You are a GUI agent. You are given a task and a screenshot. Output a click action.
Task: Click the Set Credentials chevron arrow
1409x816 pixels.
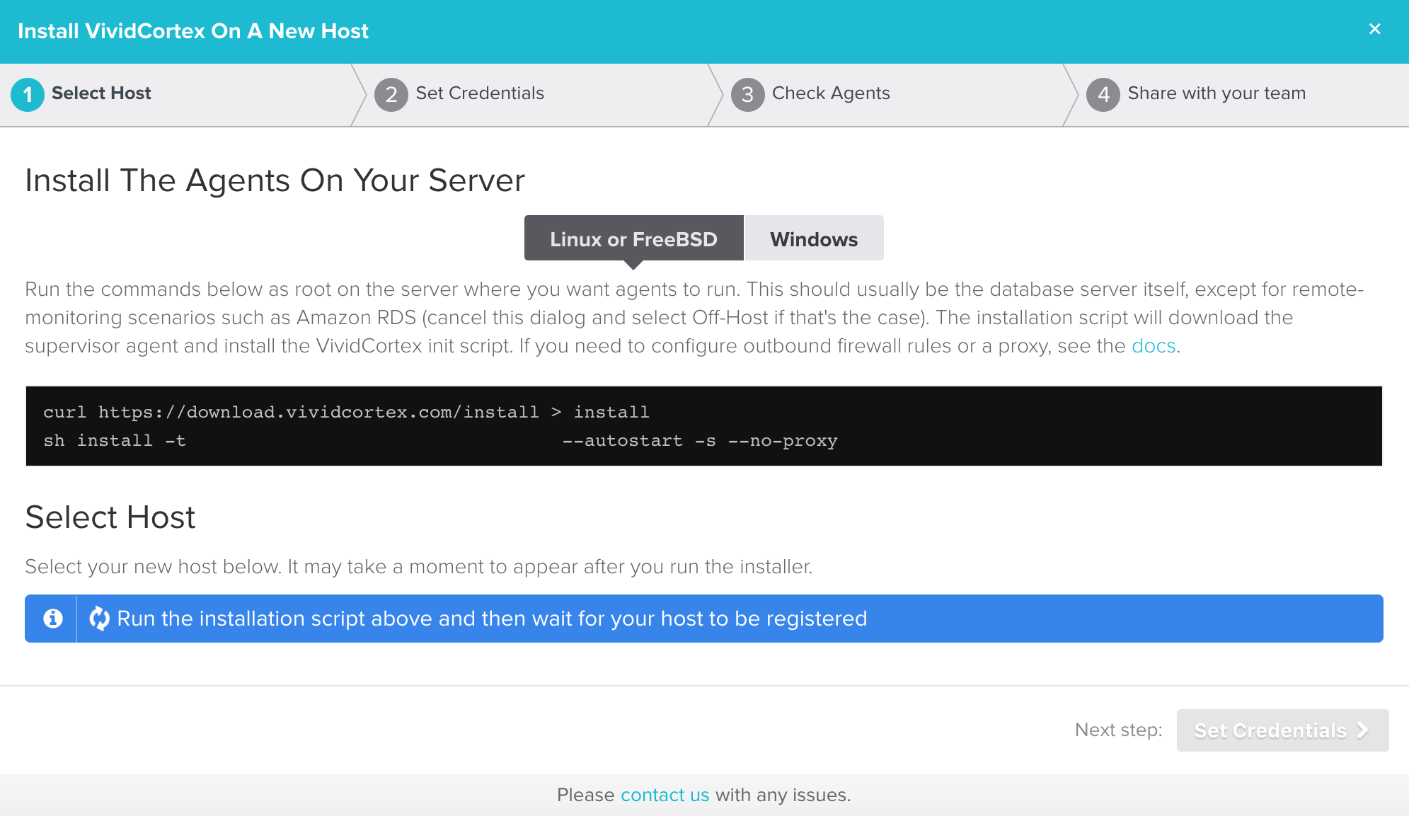pyautogui.click(x=1363, y=730)
